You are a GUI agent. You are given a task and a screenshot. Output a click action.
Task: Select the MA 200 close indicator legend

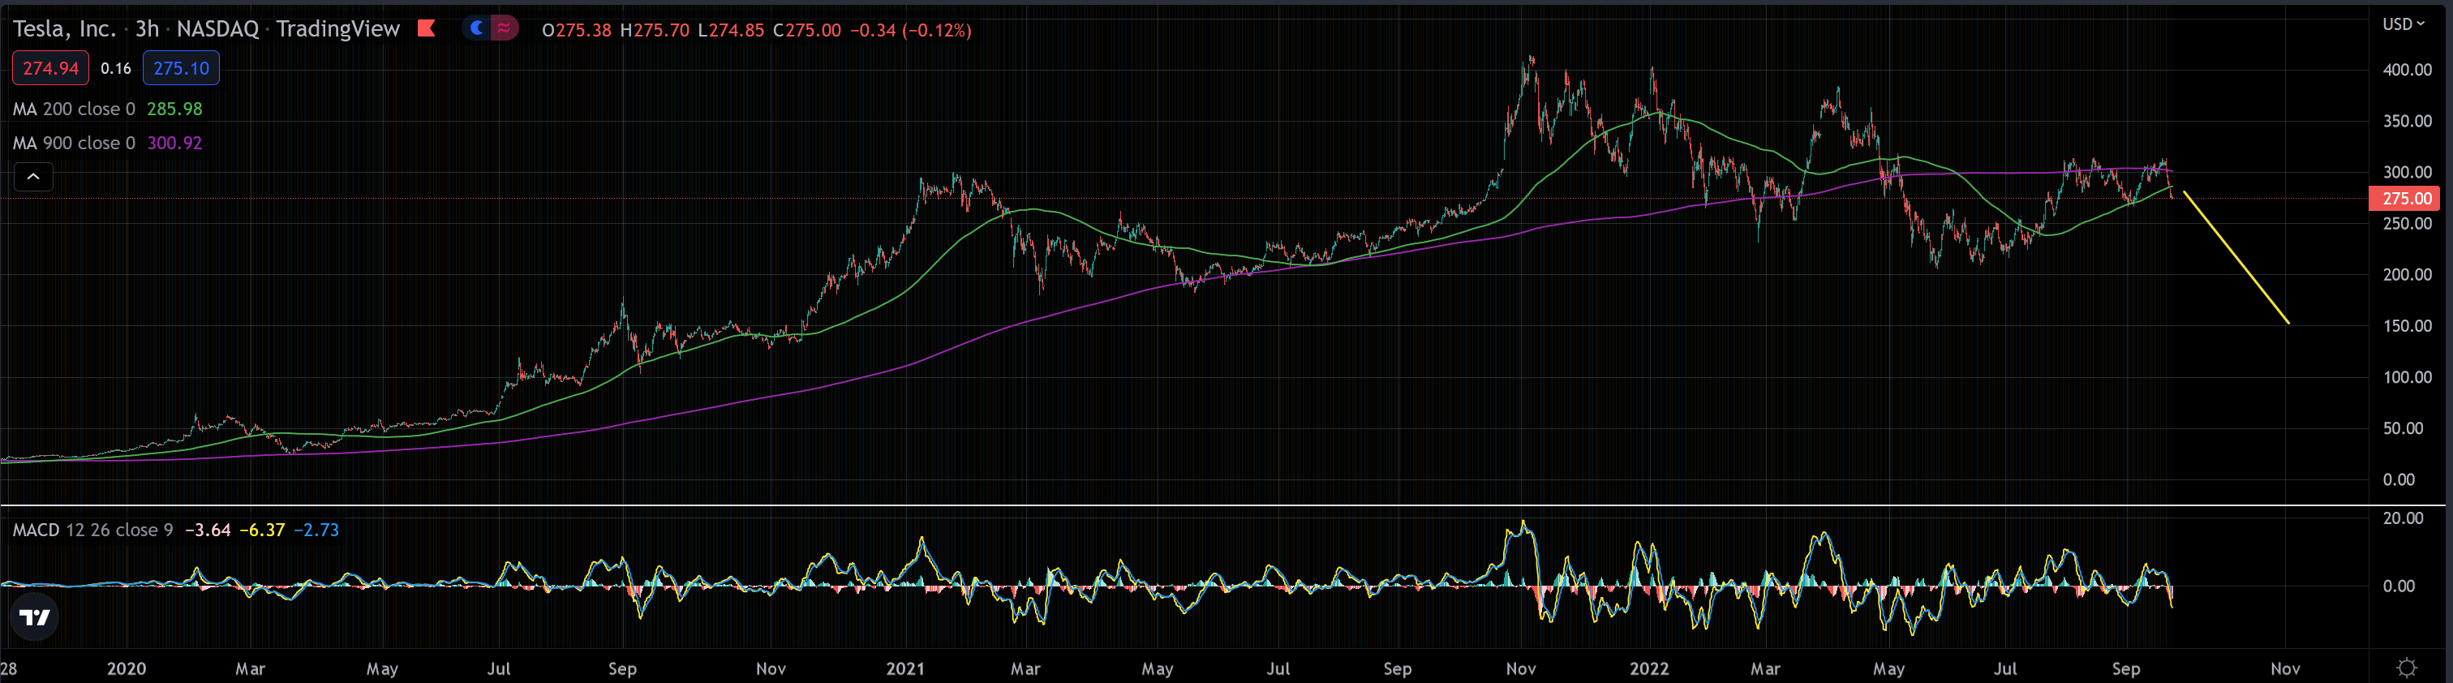(75, 109)
